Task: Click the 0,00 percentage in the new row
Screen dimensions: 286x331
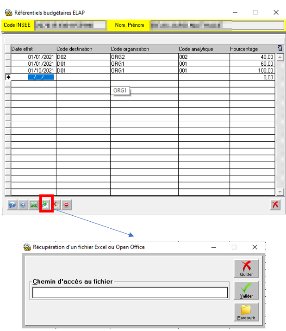Action: point(252,77)
